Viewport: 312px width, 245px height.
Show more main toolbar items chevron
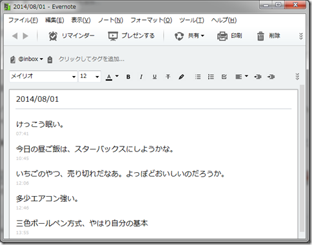click(301, 36)
